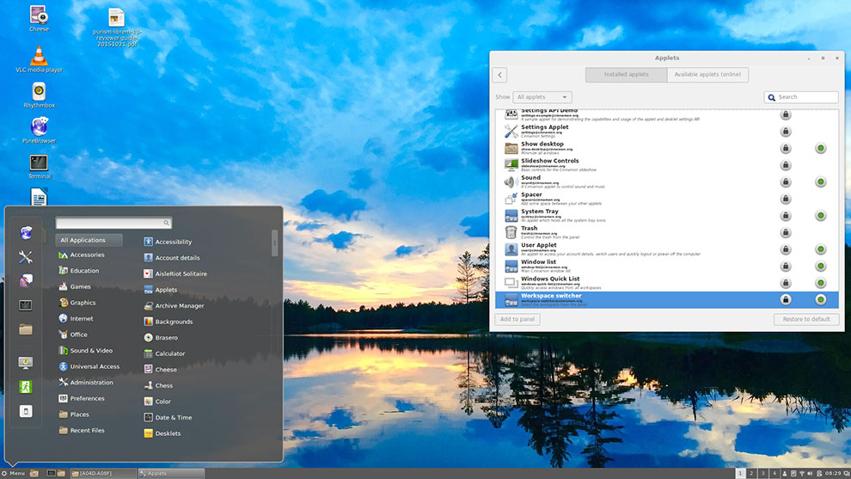Click green active indicator on User Applet
The image size is (851, 479).
821,249
